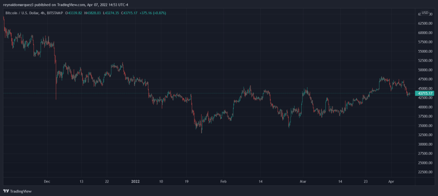Click the 22500.00 price level on axis
This screenshot has height=196, width=438.
(425, 172)
